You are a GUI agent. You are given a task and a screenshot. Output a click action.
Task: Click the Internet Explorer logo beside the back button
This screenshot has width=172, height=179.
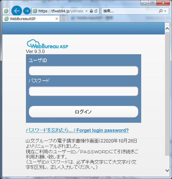[6, 11]
